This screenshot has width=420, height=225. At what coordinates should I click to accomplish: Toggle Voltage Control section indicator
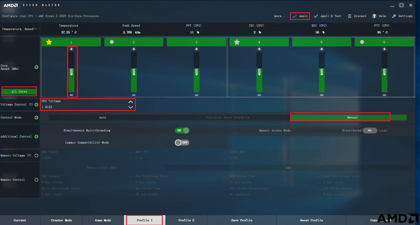[x=36, y=105]
